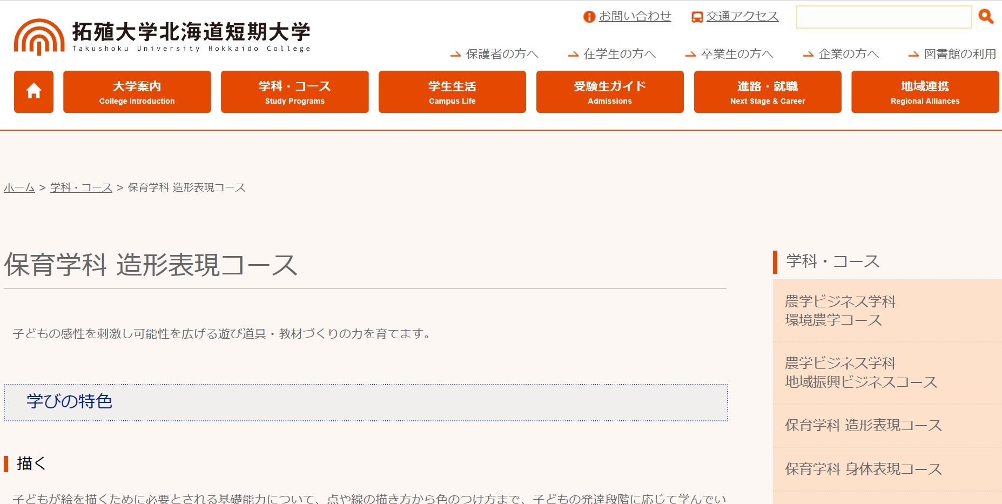Open the 大学案内 College Introduction menu
This screenshot has width=1002, height=504.
(137, 92)
